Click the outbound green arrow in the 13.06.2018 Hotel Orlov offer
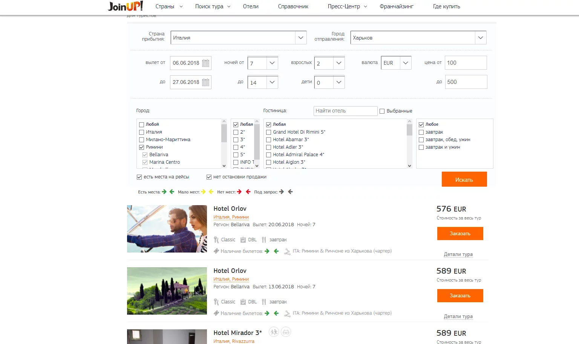 click(267, 313)
